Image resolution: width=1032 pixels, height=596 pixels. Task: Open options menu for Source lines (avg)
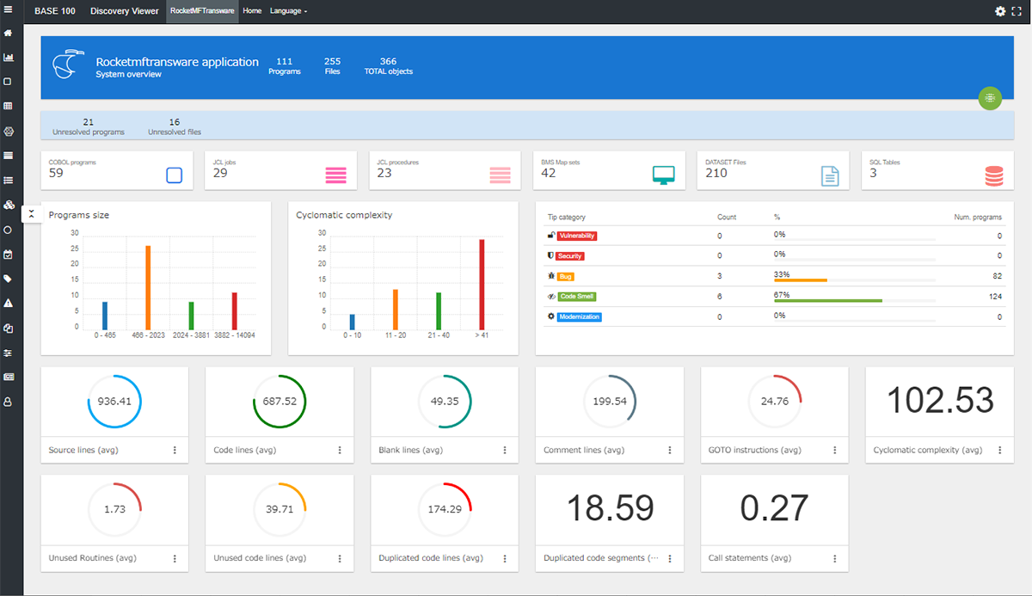(x=175, y=450)
